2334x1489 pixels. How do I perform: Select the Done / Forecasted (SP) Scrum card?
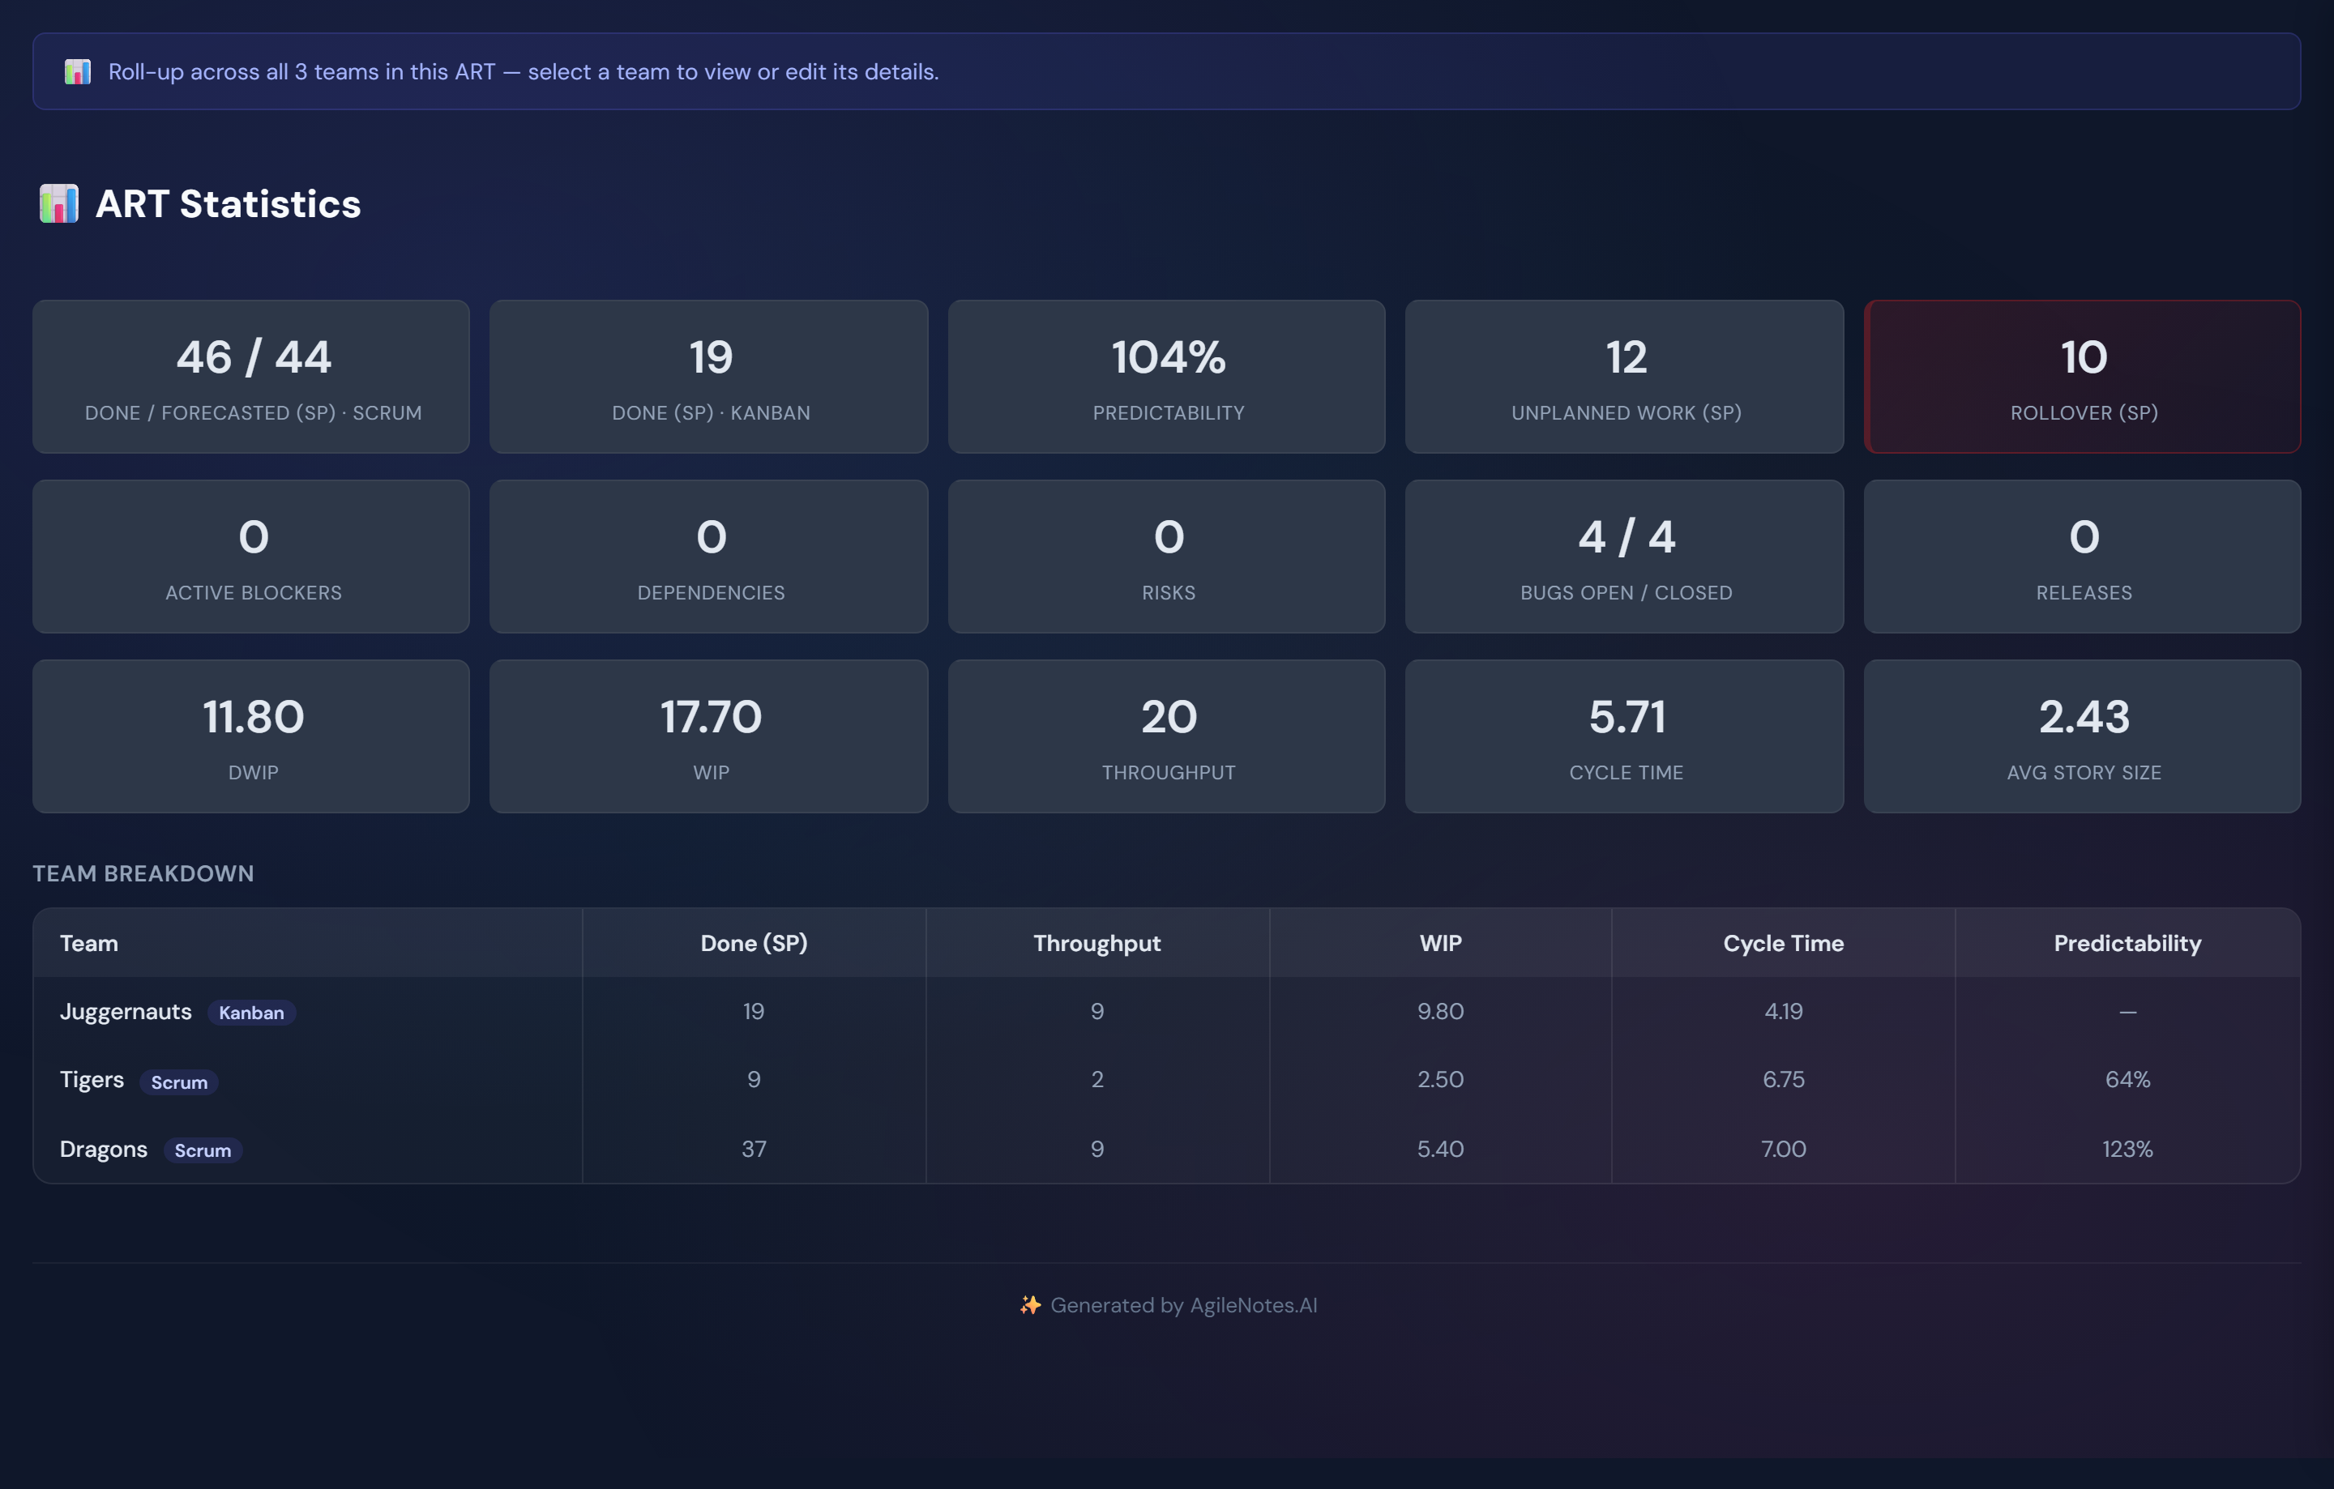coord(251,377)
